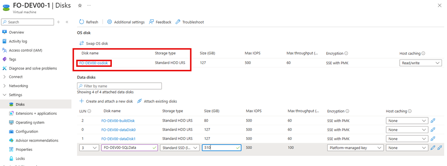Image resolution: width=447 pixels, height=166 pixels.
Task: Click the virtual machine disk icon in header
Action: coord(6,7)
